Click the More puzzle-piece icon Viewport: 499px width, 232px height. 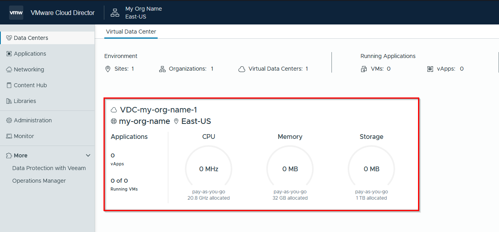(x=9, y=155)
